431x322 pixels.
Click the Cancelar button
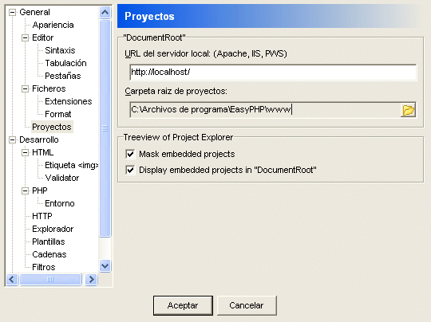tap(247, 305)
